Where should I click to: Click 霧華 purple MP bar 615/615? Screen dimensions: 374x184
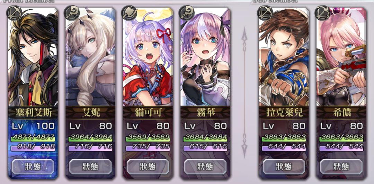coord(205,147)
